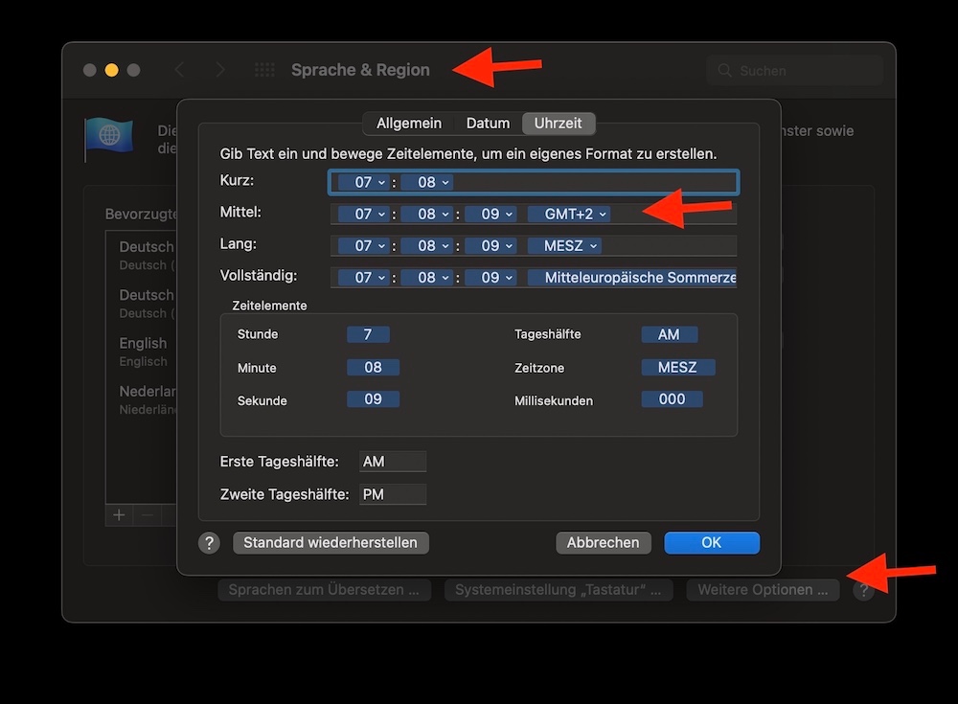This screenshot has height=704, width=958.
Task: Click the Minute element token 08
Action: coord(374,367)
